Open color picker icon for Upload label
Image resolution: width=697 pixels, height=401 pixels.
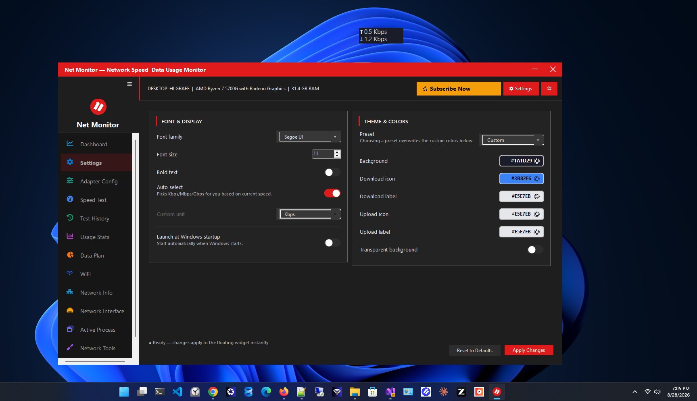coord(537,232)
